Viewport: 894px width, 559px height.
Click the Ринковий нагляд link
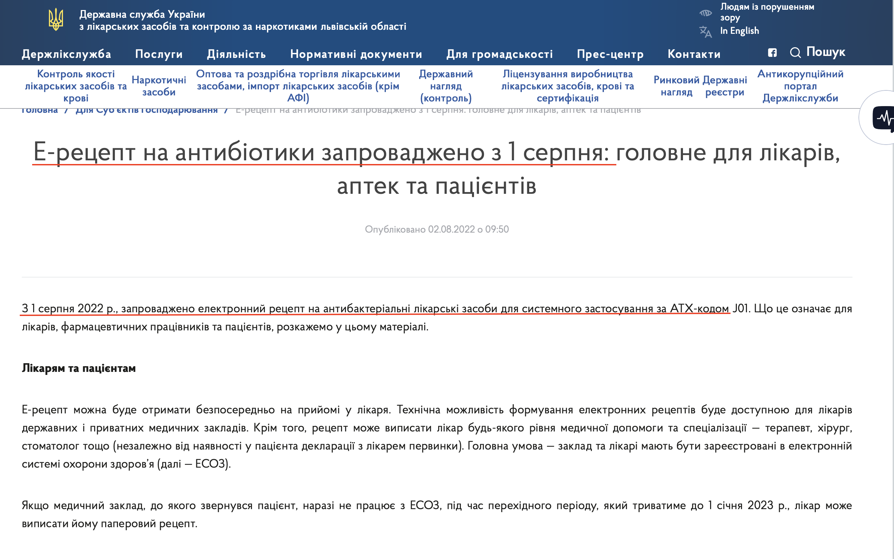pyautogui.click(x=676, y=86)
